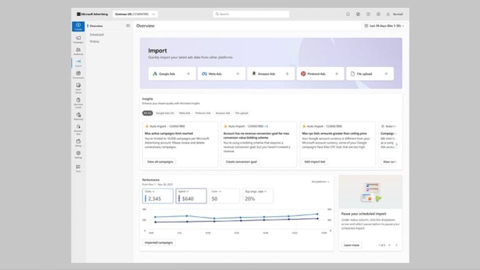Open the header settings gear icon
This screenshot has width=480, height=270.
[378, 14]
